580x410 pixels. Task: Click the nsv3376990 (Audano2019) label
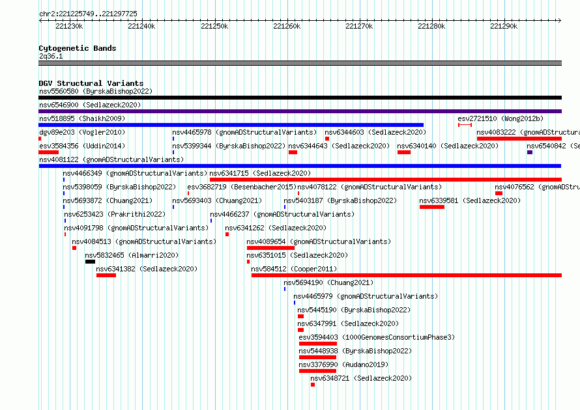(x=343, y=364)
